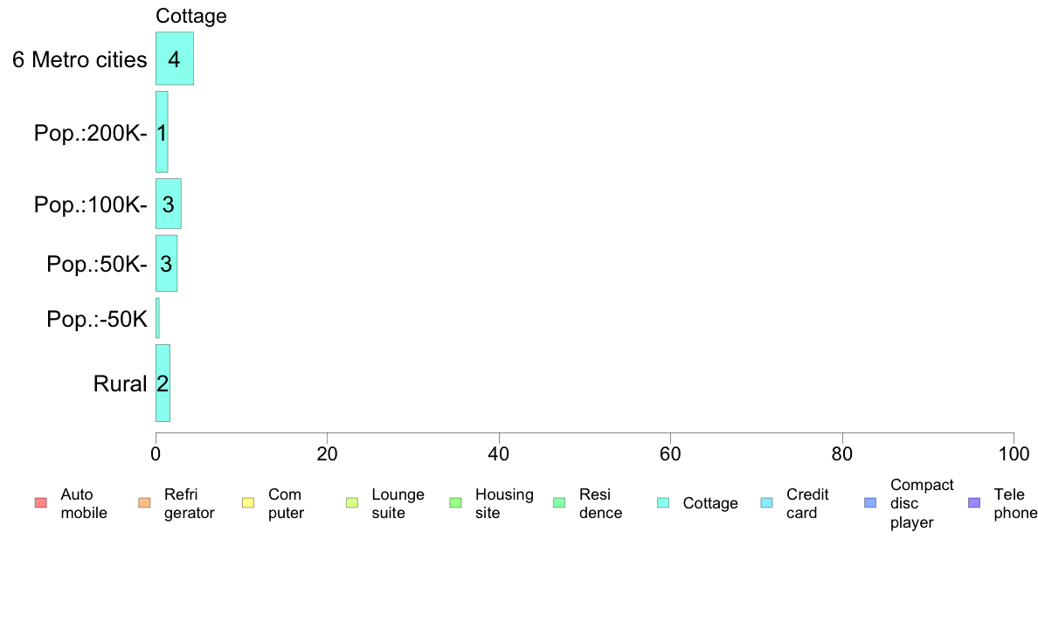
Task: Click the Compact disc player legend swatch
Action: 870,503
